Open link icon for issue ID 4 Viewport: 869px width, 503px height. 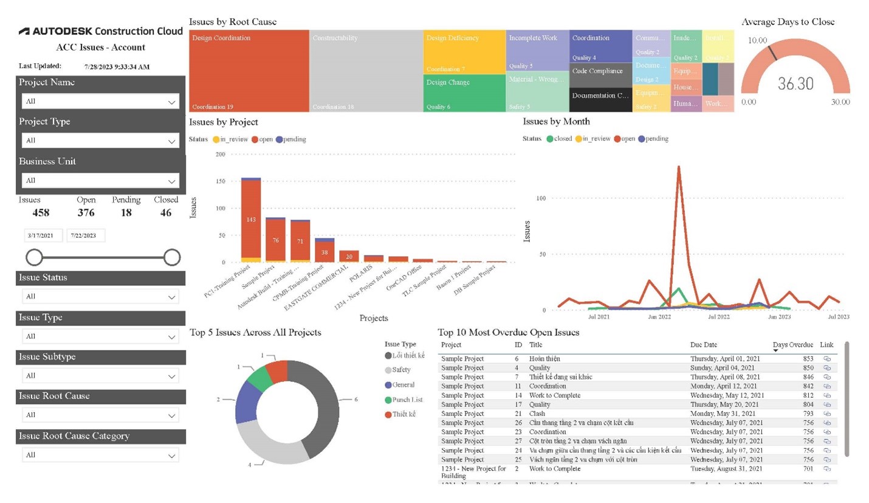[826, 368]
